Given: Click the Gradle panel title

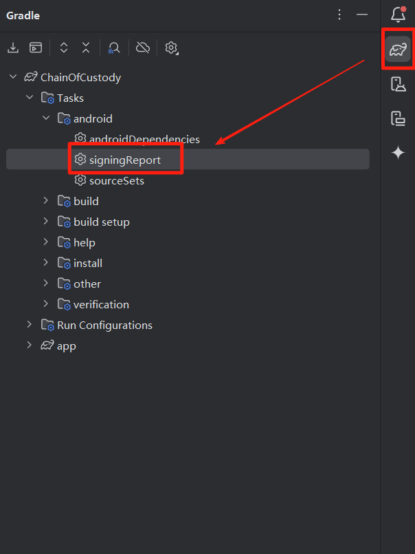Looking at the screenshot, I should (x=23, y=16).
